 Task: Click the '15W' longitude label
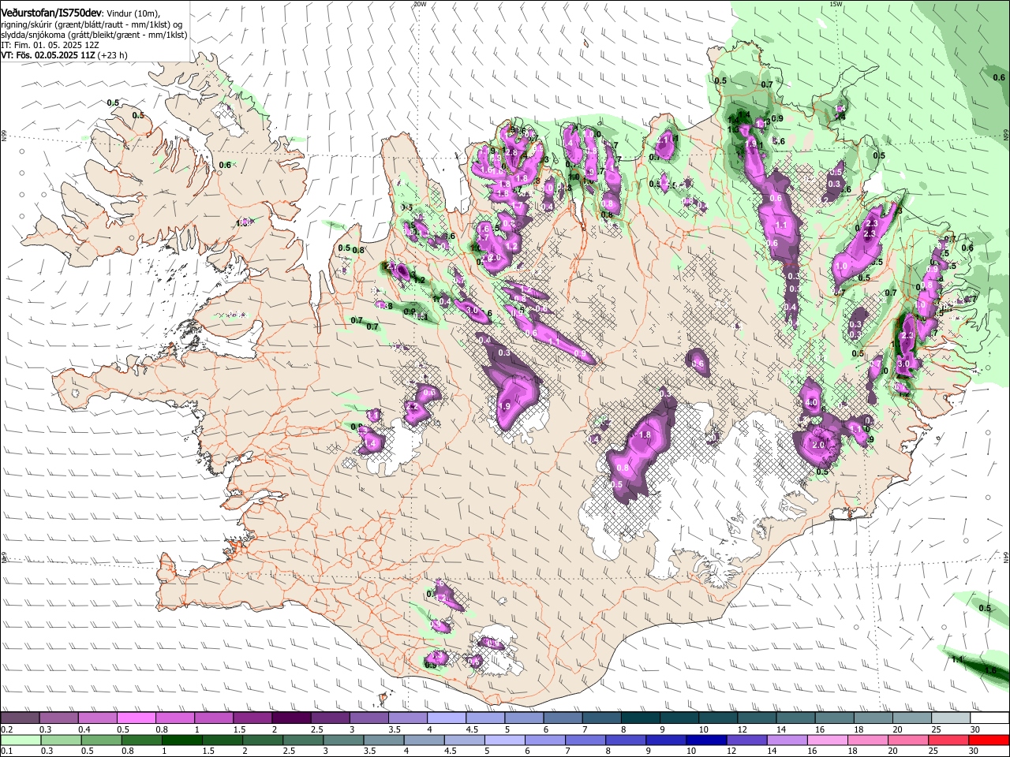click(x=835, y=3)
